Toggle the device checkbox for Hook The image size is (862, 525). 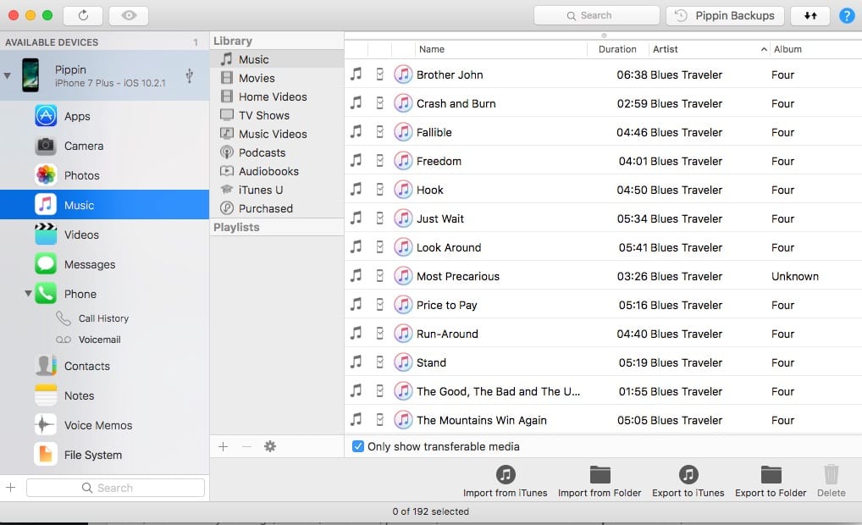tap(380, 190)
